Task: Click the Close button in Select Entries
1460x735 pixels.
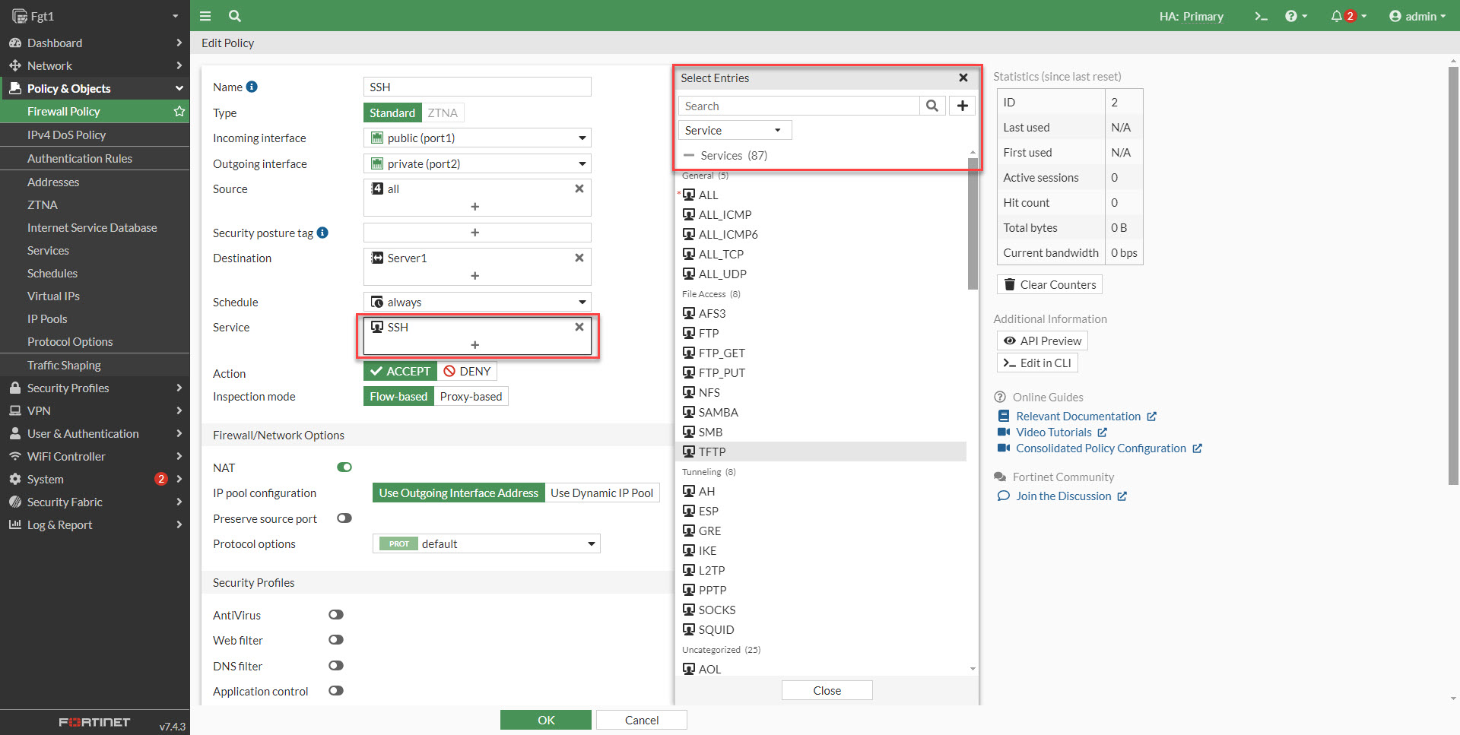Action: tap(827, 690)
